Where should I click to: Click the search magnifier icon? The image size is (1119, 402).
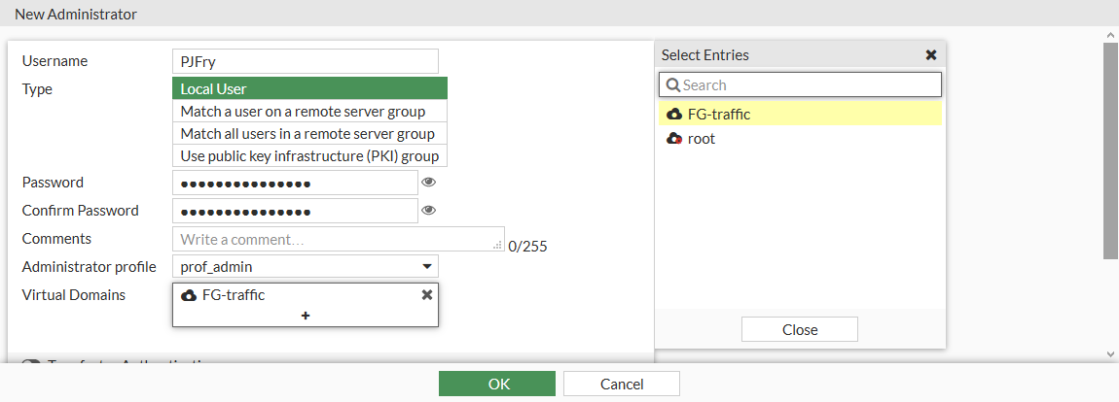point(672,85)
